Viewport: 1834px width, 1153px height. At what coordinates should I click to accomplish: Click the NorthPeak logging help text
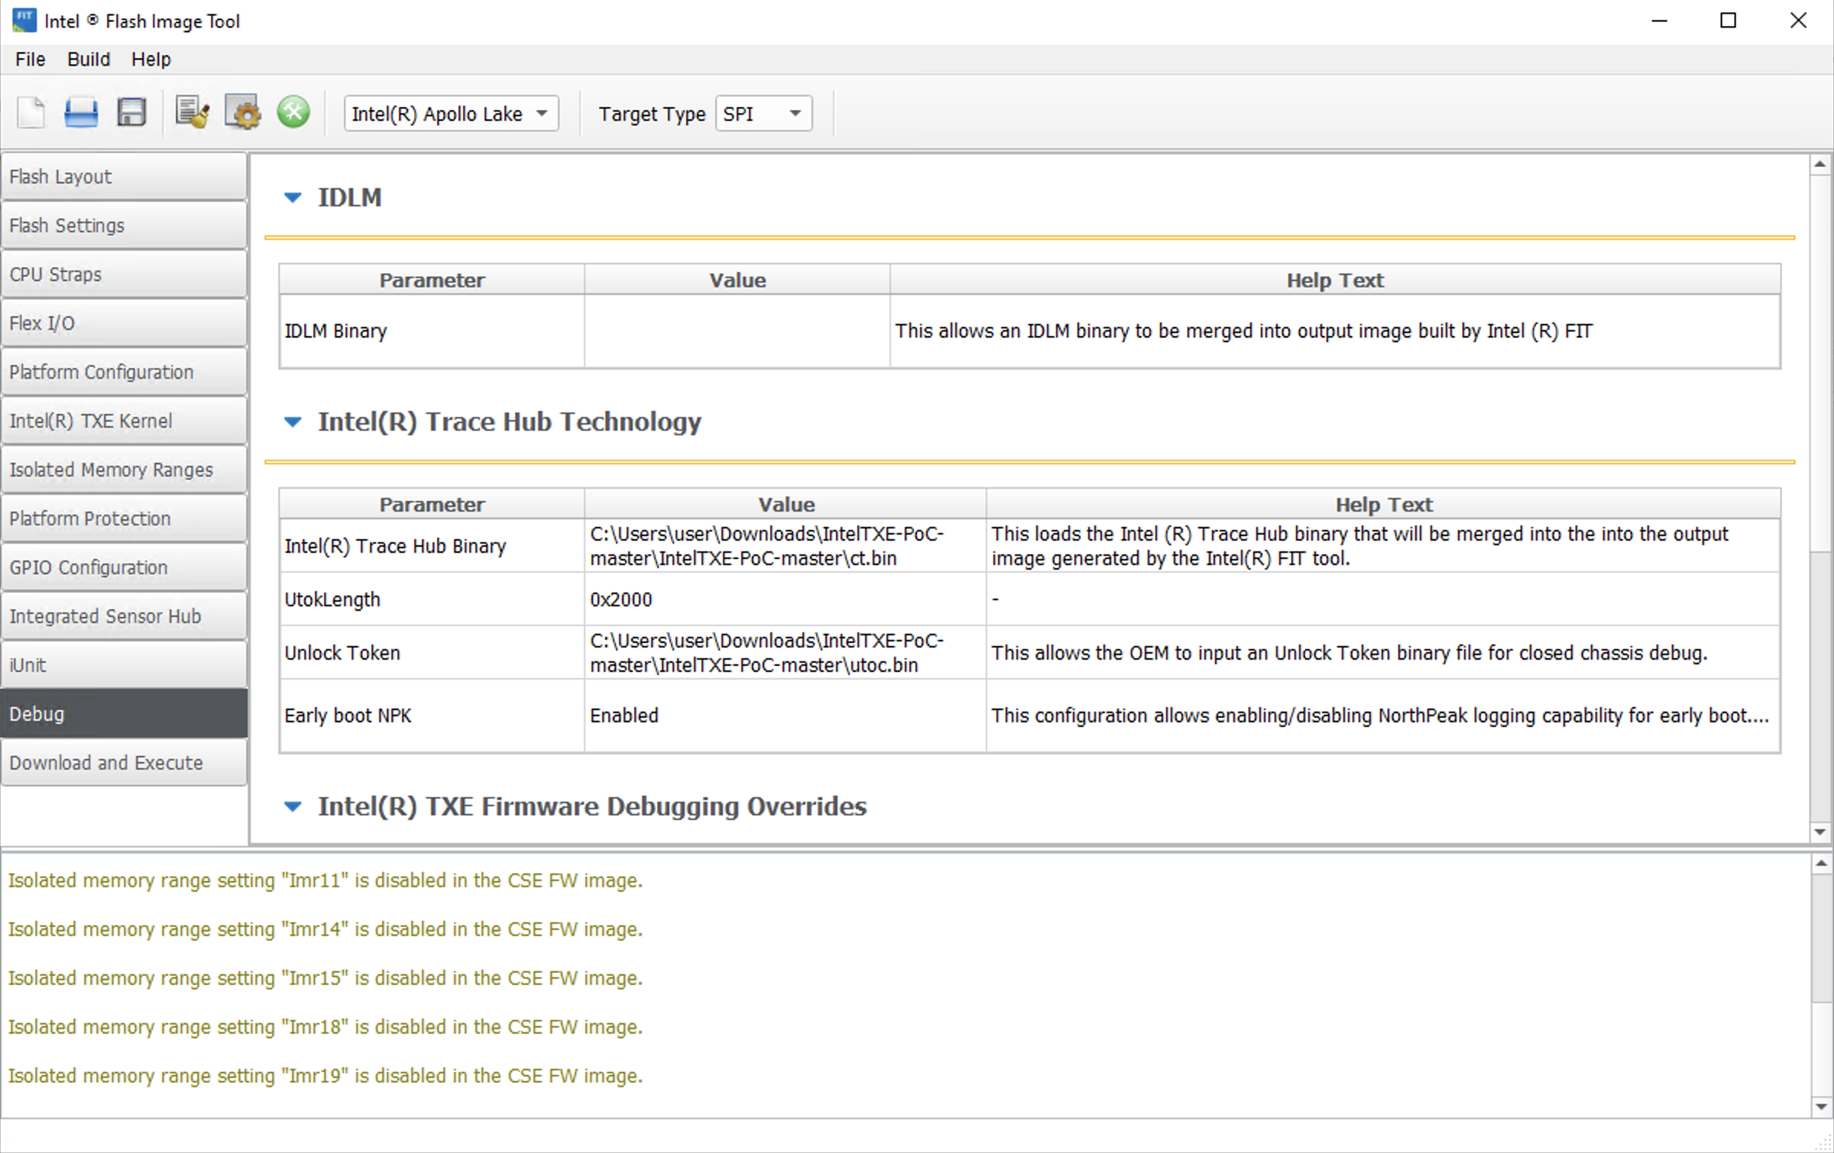point(1380,715)
